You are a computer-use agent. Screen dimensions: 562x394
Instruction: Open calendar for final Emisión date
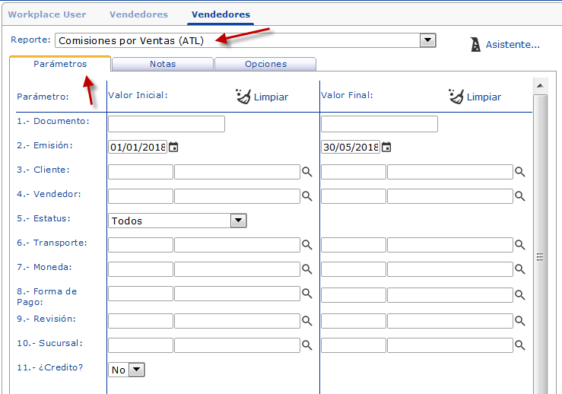pyautogui.click(x=386, y=147)
